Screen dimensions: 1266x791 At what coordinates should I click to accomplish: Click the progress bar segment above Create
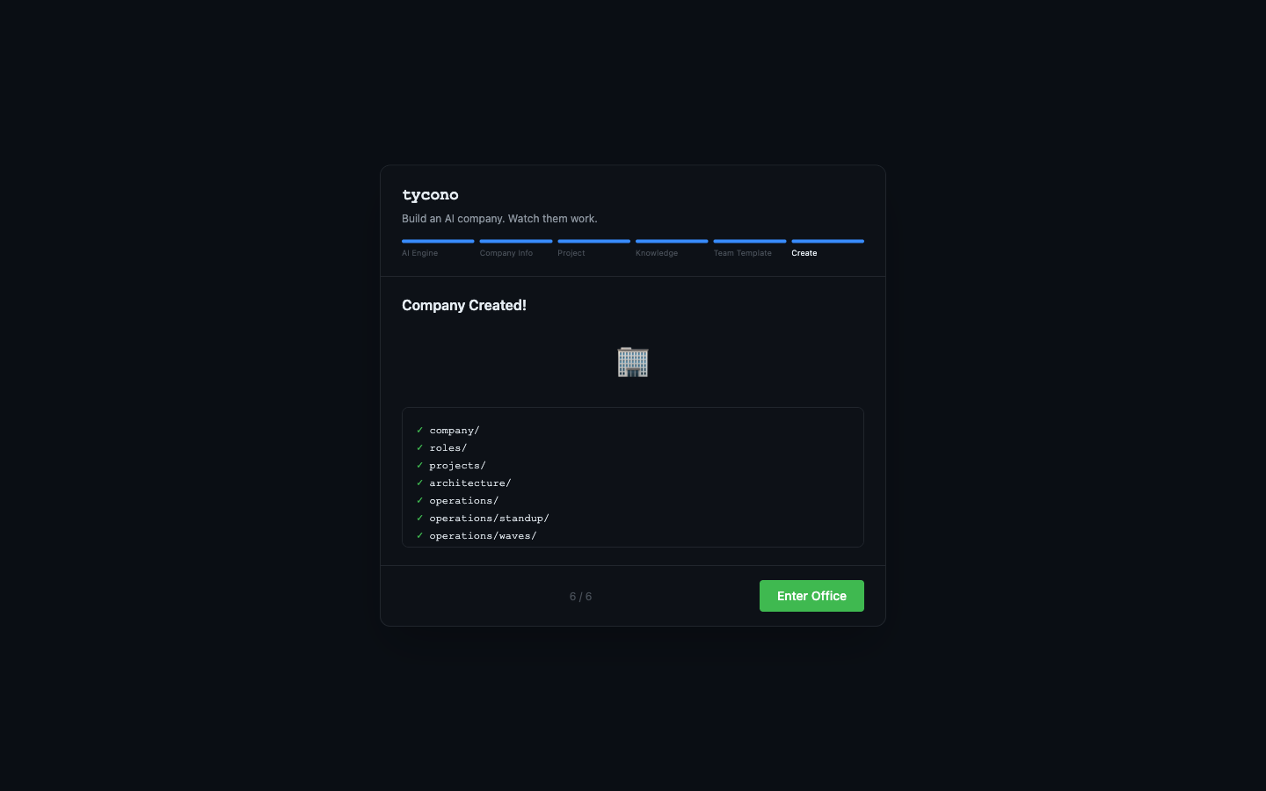click(827, 241)
